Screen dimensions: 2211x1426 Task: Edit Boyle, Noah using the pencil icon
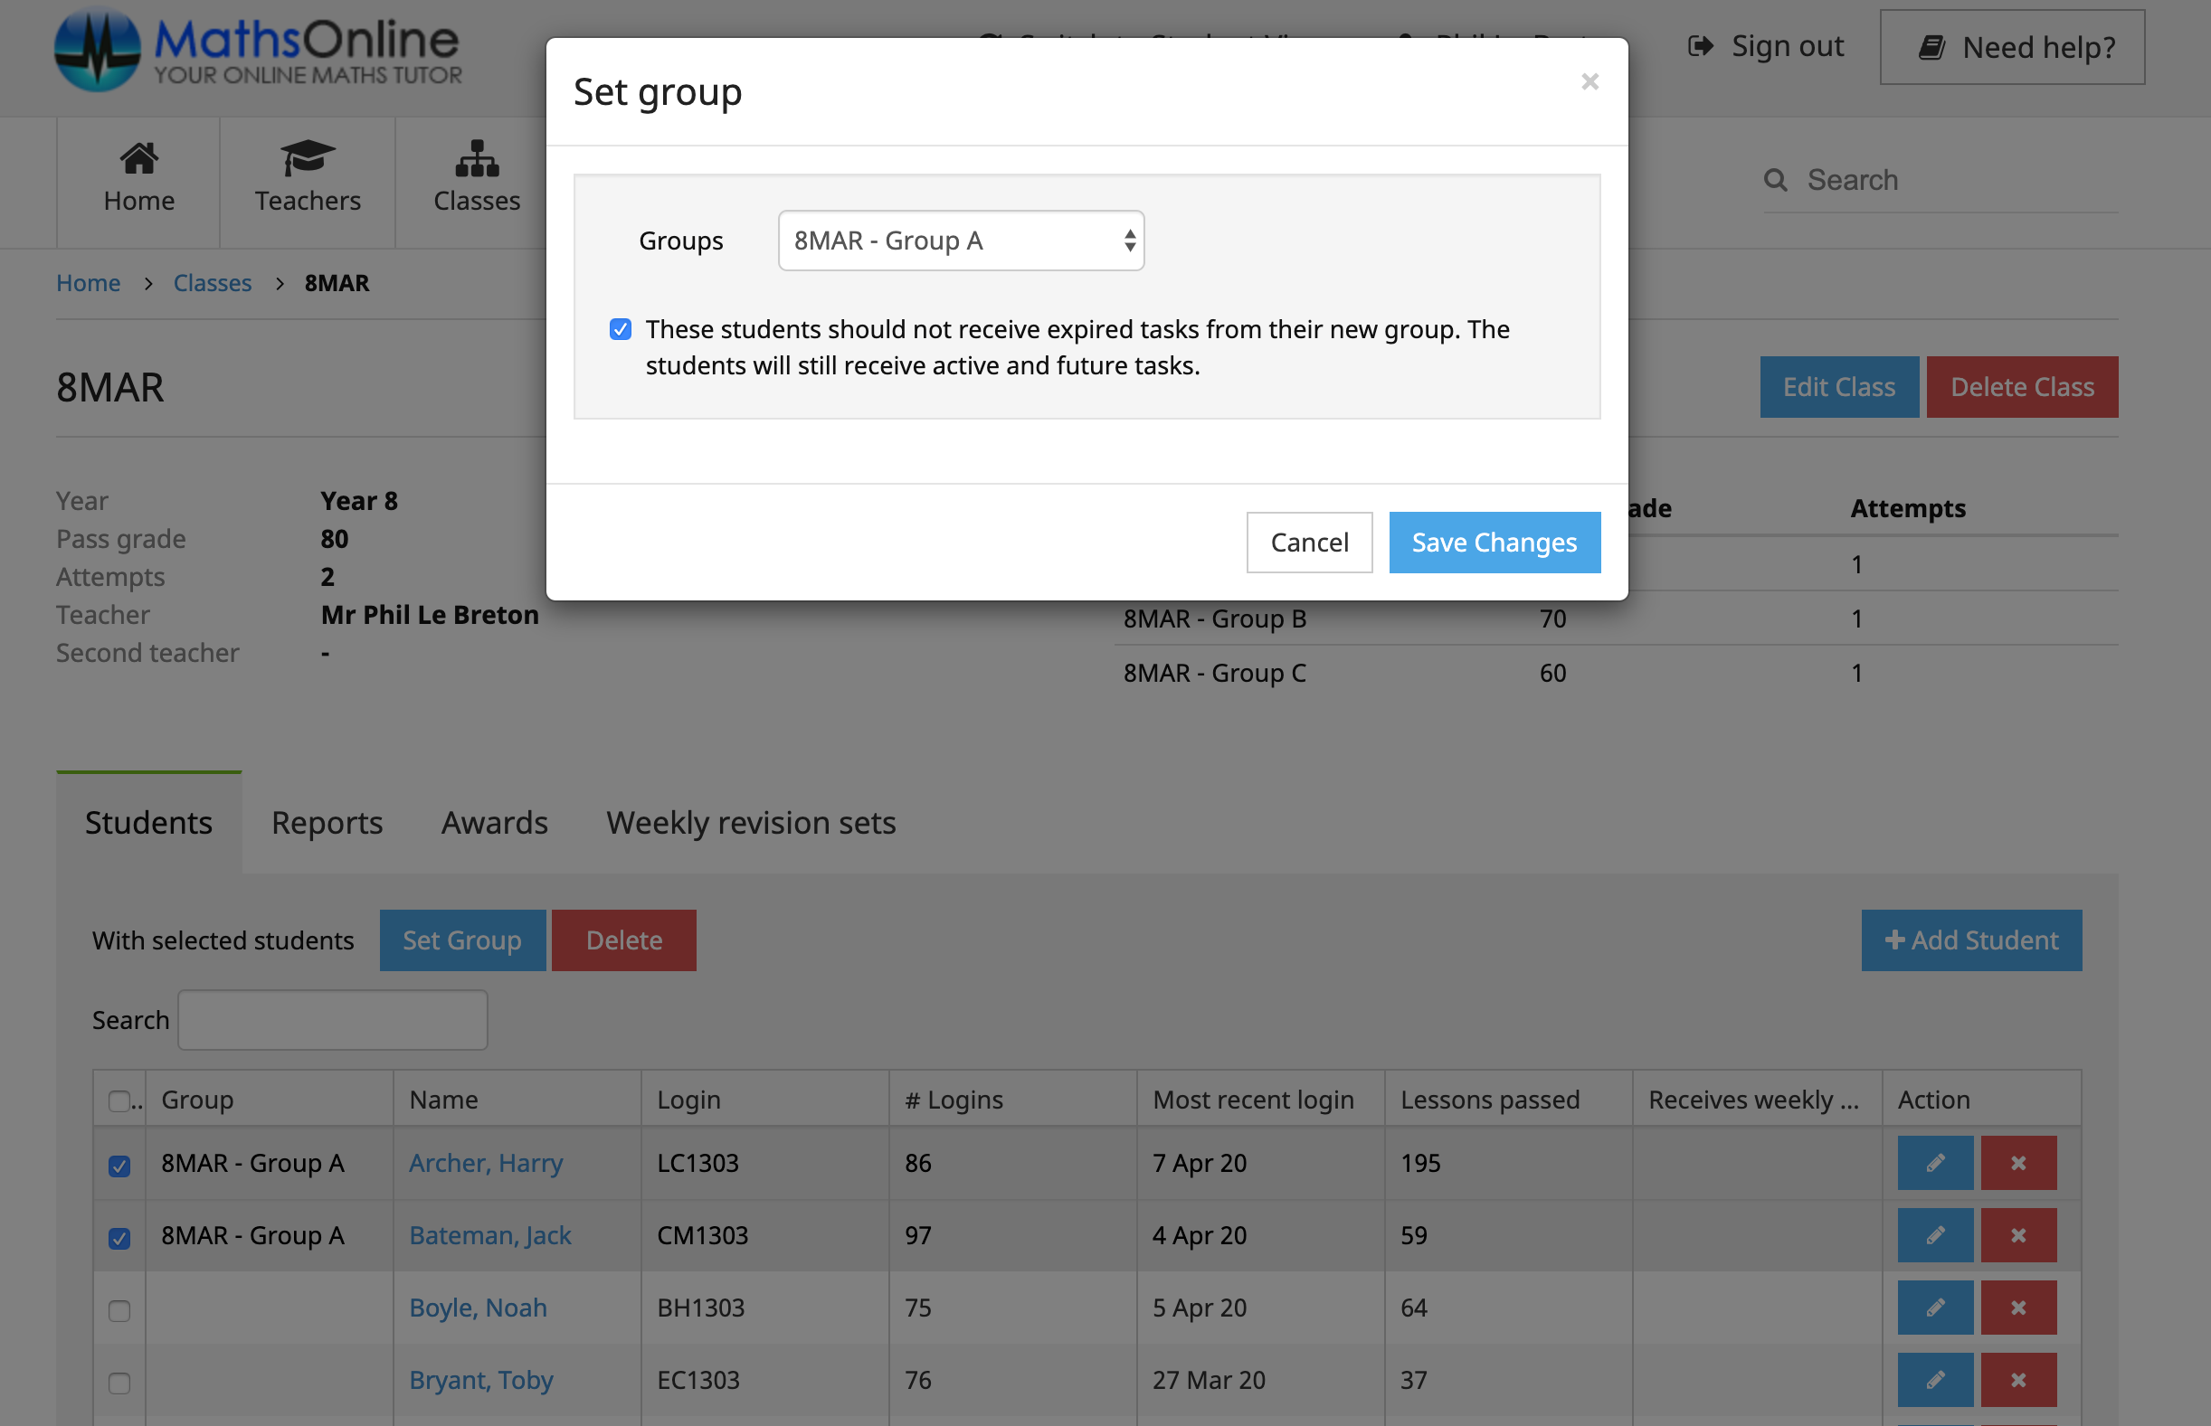[x=1934, y=1308]
